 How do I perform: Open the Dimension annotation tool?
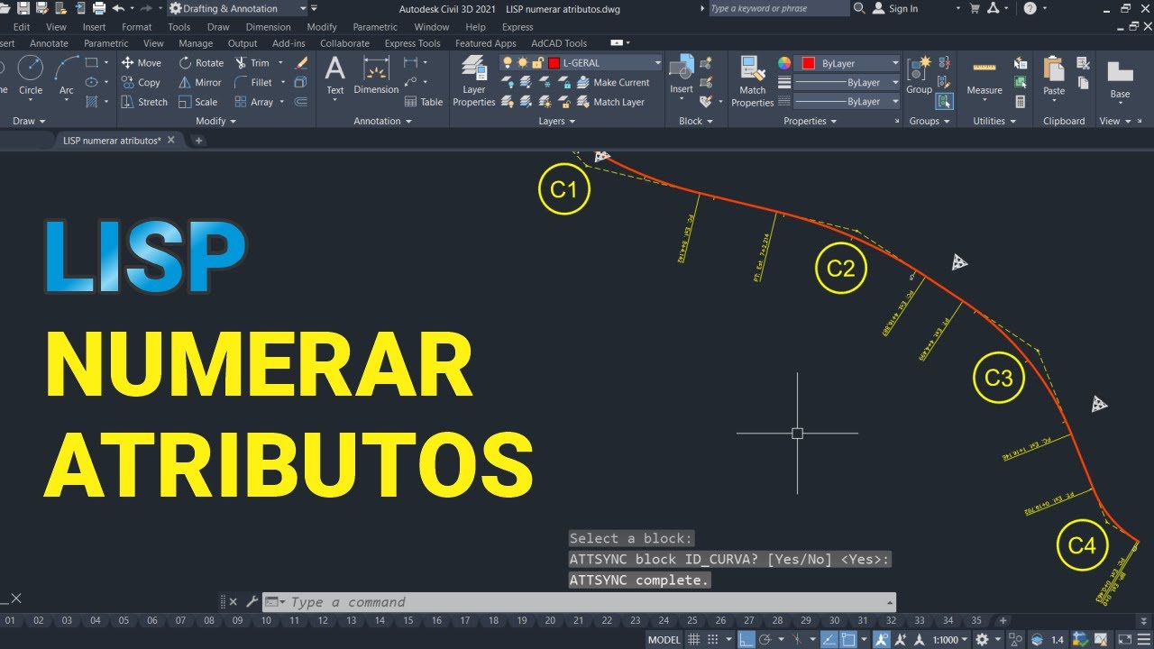(x=376, y=75)
